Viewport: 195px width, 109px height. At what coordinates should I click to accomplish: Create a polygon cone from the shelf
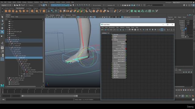point(16,11)
